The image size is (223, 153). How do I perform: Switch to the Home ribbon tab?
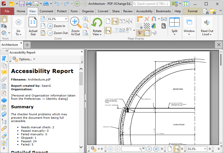tap(21, 11)
